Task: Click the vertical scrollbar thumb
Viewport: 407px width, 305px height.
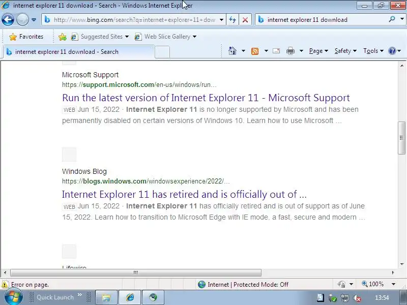Action: (x=401, y=138)
